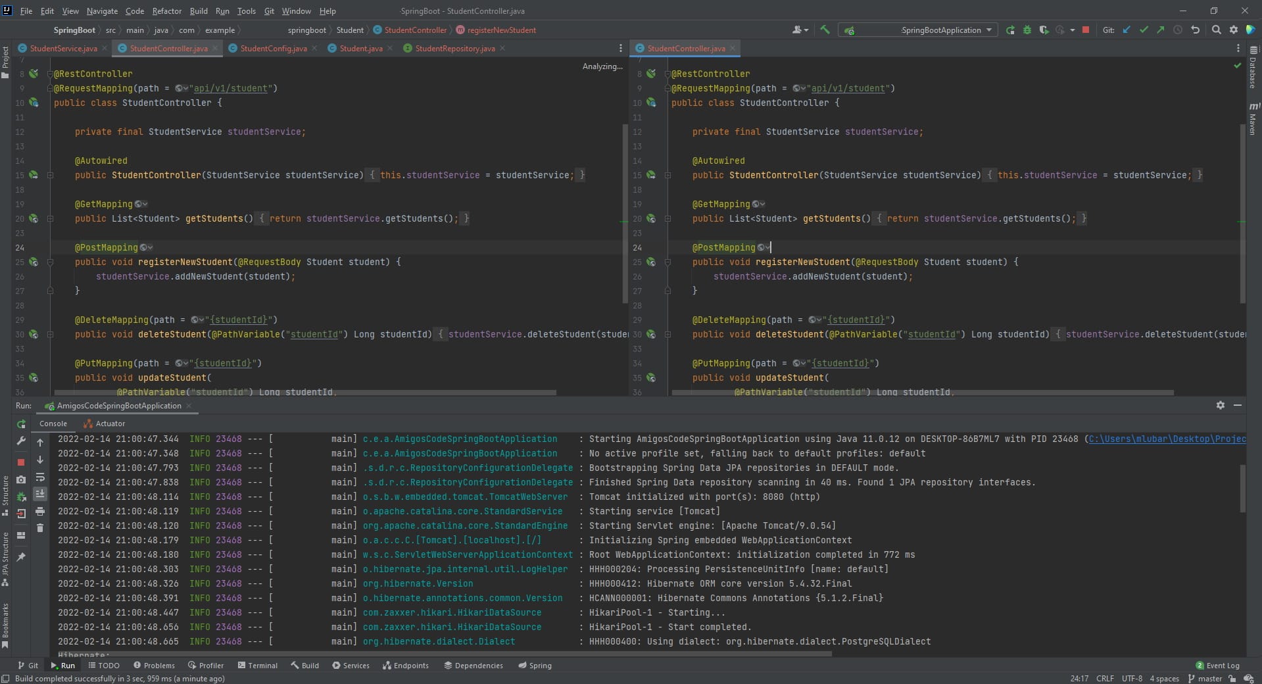This screenshot has height=684, width=1262.
Task: Toggle soft-wrap in the console
Action: point(40,477)
